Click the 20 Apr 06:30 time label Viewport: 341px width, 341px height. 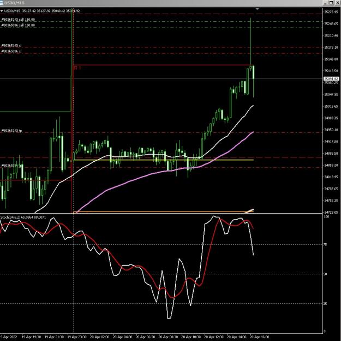coord(145,337)
